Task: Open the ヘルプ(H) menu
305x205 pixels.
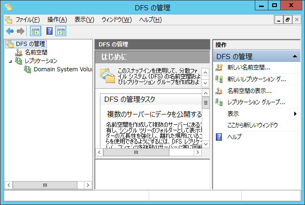Action: [x=150, y=20]
